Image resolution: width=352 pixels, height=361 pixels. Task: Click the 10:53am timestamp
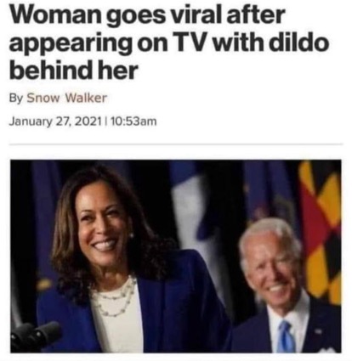[133, 121]
